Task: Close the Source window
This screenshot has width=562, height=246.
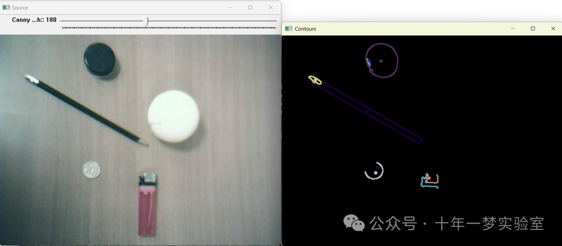Action: [271, 7]
